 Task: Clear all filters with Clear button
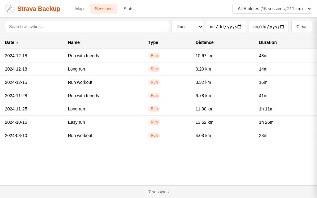302,27
